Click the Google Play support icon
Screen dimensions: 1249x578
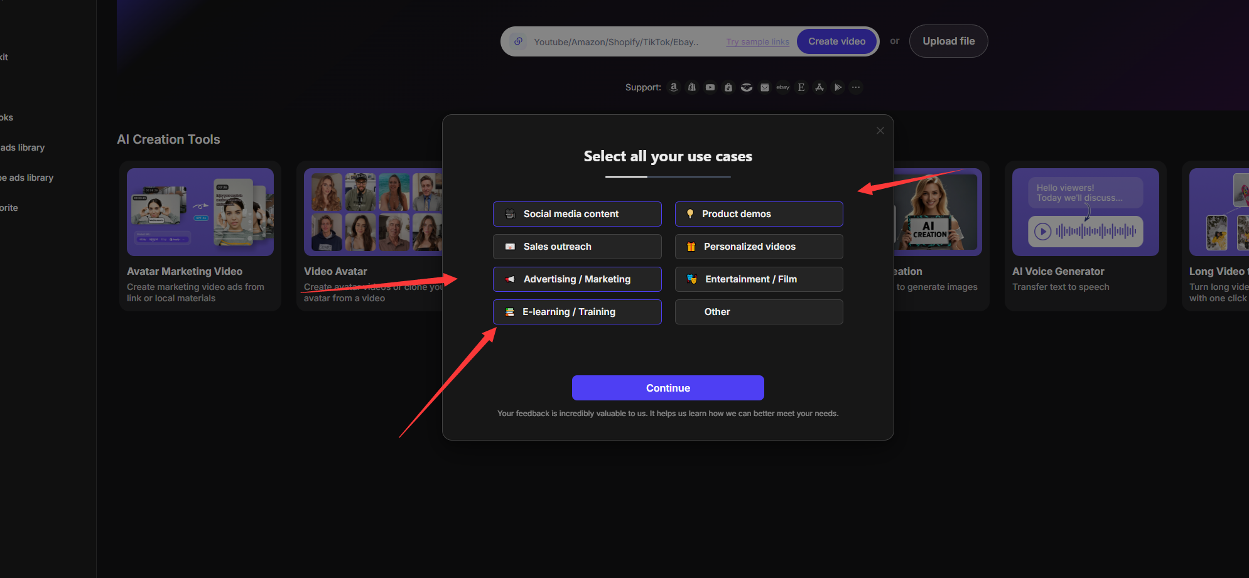pyautogui.click(x=838, y=87)
